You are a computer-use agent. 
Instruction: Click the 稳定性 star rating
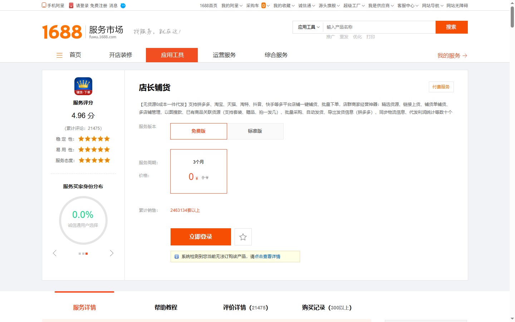(94, 139)
